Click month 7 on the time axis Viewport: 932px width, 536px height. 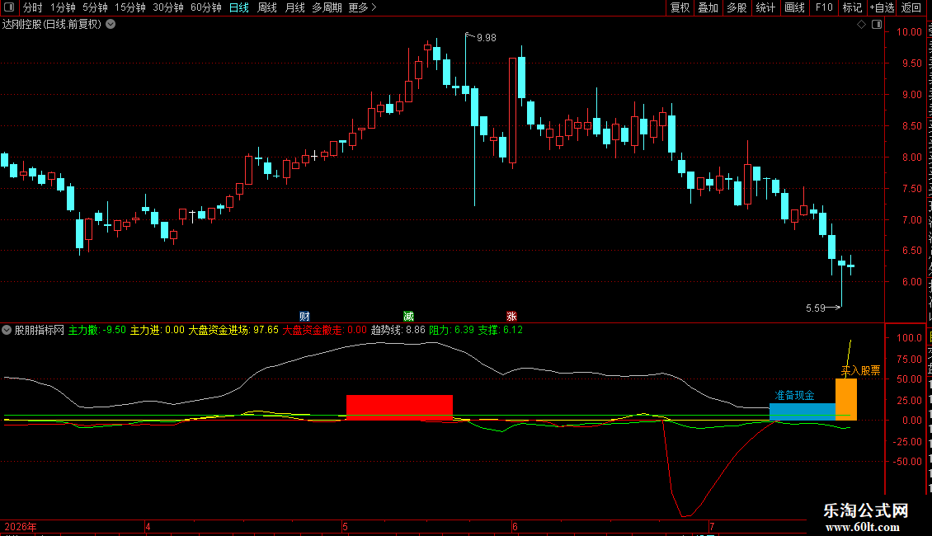pyautogui.click(x=712, y=526)
